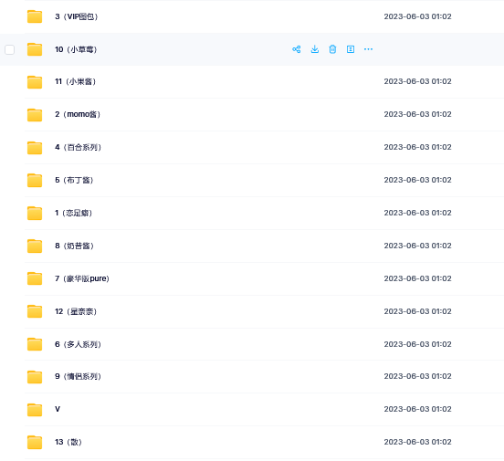Open the 5 (布丁酱) folder
This screenshot has height=461, width=504.
74,180
